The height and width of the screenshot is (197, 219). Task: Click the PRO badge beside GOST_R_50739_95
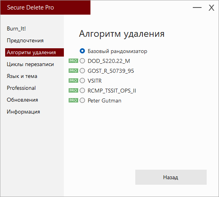[73, 71]
